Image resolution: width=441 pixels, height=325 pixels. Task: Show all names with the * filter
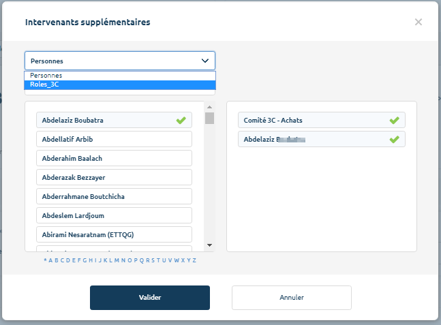tap(45, 260)
